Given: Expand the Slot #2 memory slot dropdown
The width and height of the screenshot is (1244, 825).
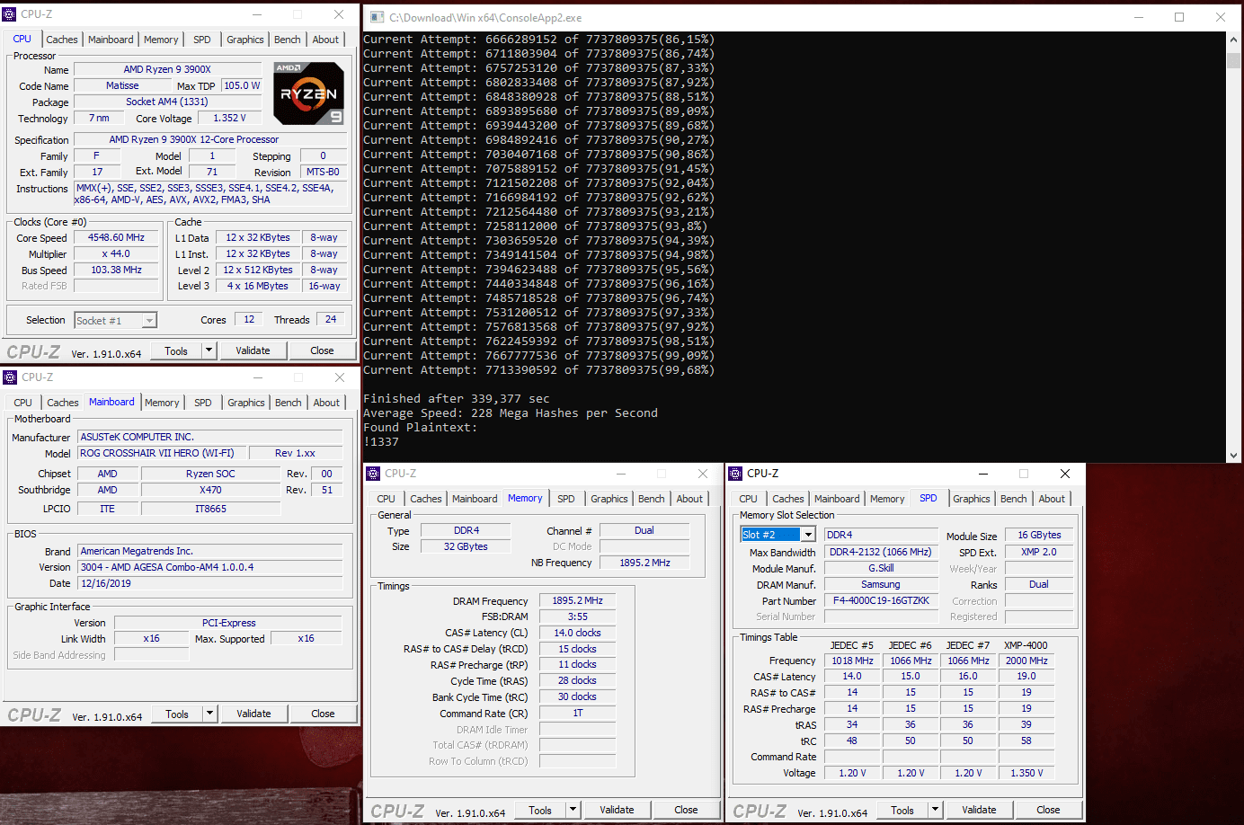Looking at the screenshot, I should tap(808, 535).
